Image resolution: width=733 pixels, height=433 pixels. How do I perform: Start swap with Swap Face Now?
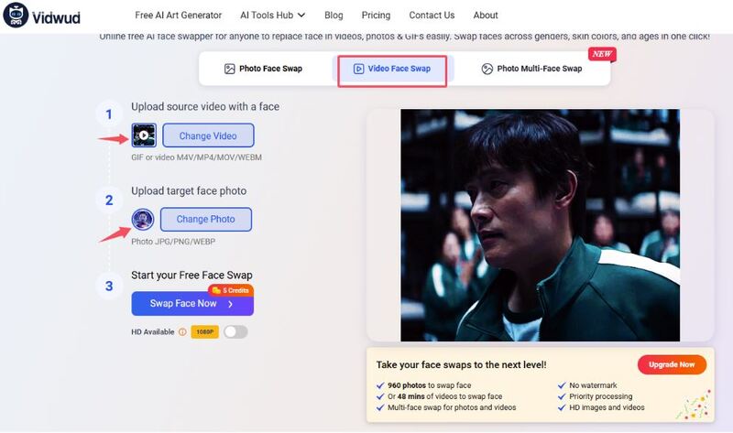(192, 304)
